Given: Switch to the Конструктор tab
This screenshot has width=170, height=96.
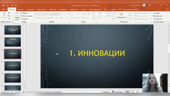Looking at the screenshot, I should [41, 10].
